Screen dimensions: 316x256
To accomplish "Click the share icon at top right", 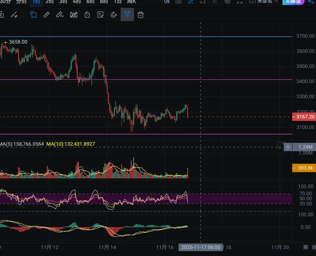I will pyautogui.click(x=311, y=2).
